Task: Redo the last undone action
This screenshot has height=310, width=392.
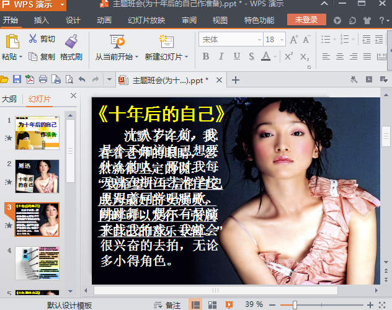Action: (x=96, y=79)
